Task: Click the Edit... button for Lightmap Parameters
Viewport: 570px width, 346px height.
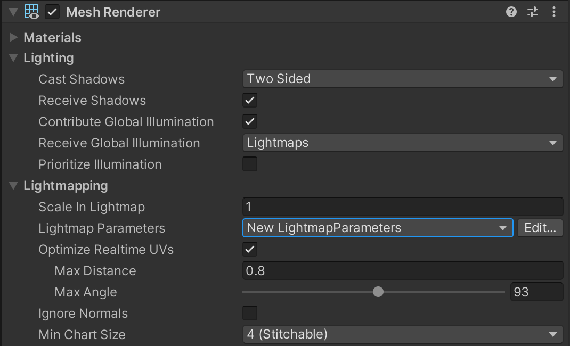Action: tap(540, 228)
